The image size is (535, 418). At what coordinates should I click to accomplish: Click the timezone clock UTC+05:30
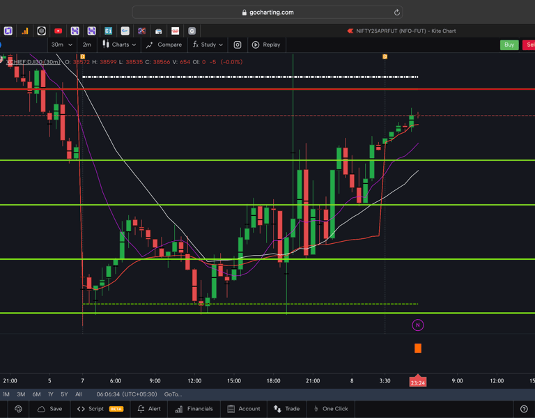point(127,394)
